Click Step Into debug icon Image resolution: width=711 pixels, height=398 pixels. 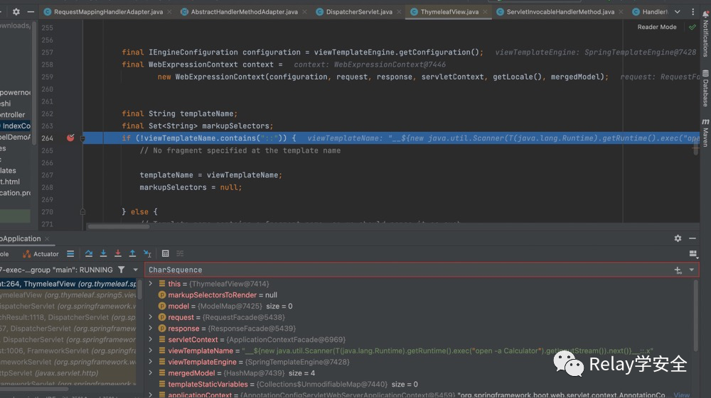[x=103, y=254]
